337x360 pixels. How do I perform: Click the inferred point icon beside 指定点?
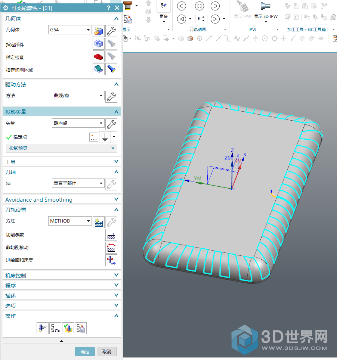(105, 137)
